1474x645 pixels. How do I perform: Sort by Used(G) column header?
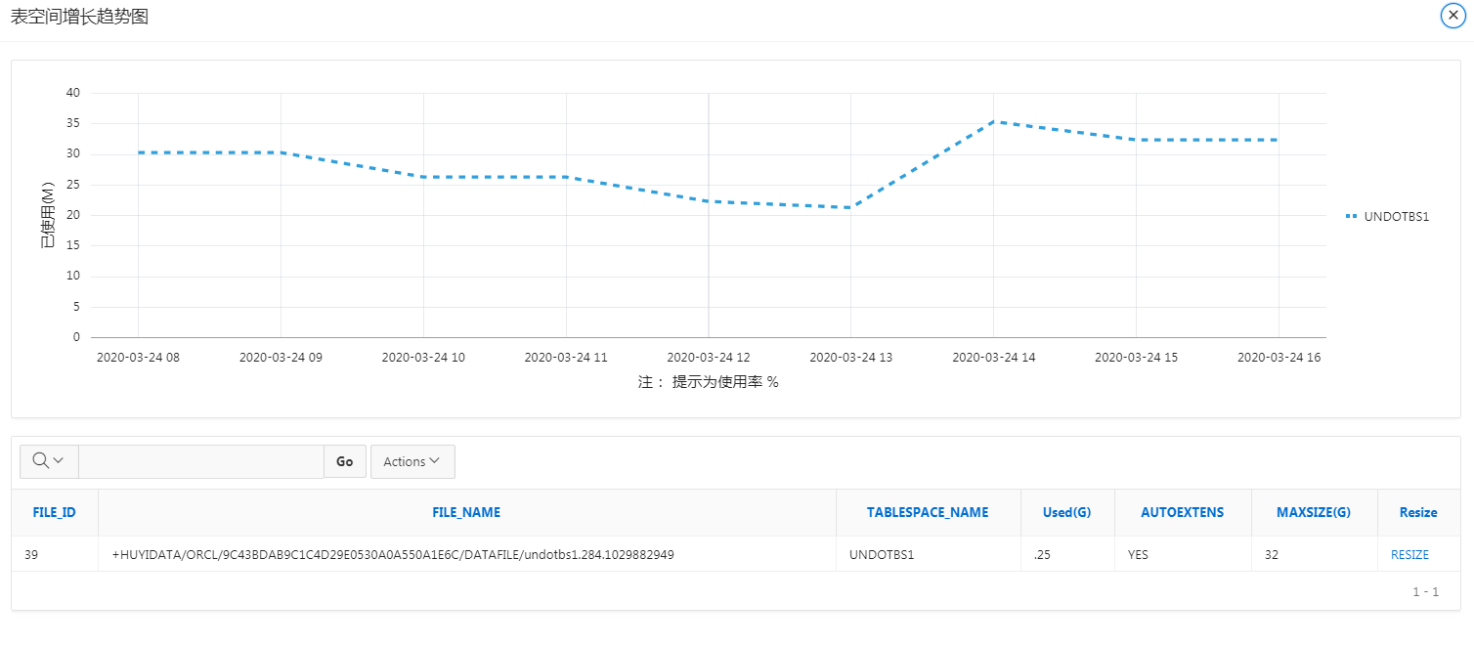click(x=1066, y=512)
